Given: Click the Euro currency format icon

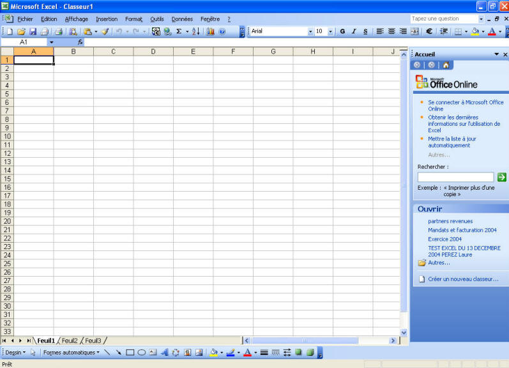Looking at the screenshot, I should coord(429,31).
